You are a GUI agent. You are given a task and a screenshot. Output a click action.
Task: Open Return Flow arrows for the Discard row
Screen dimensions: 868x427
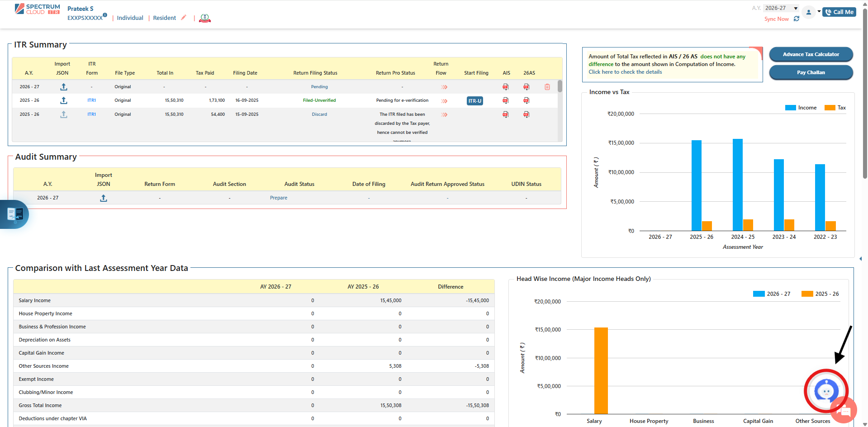coord(444,114)
